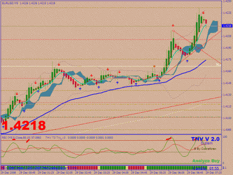Viewport: 233px width, 175px height.
Task: Click the 29 Dec 2008 time label
Action: (x=8, y=173)
